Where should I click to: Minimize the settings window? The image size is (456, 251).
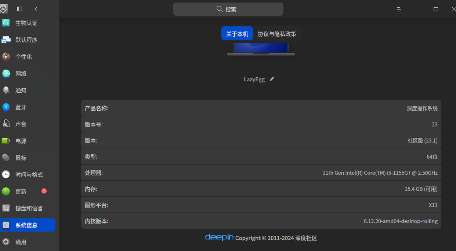point(417,9)
